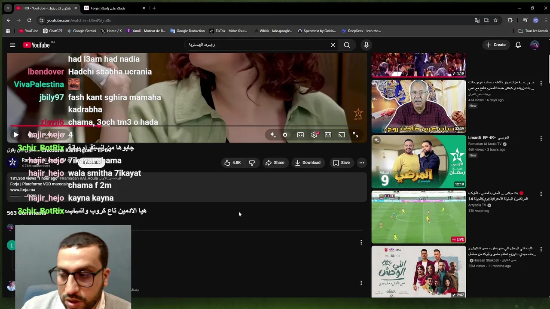Open Chrome's three-dot main menu
This screenshot has height=309, width=550.
545,20
